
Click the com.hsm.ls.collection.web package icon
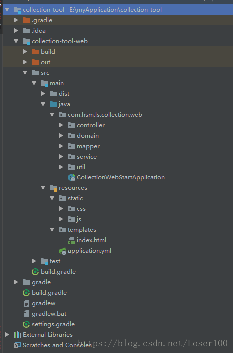tap(62, 115)
